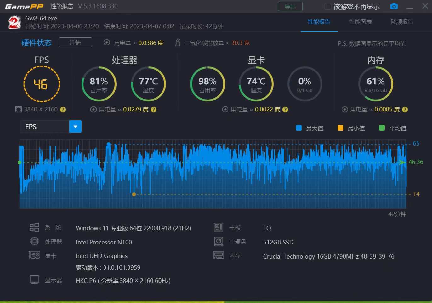The width and height of the screenshot is (432, 303).
Task: Toggle the 最大值 maximum legend series
Action: pyautogui.click(x=299, y=128)
